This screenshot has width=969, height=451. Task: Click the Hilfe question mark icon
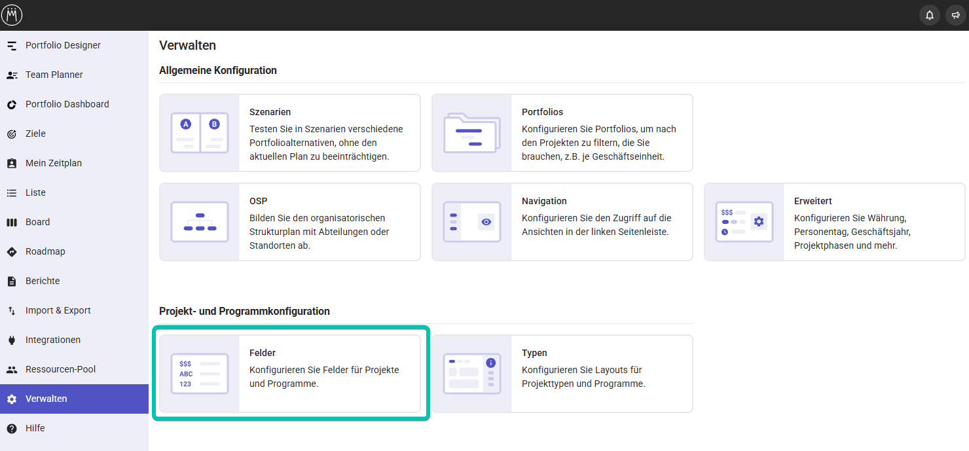coord(12,429)
